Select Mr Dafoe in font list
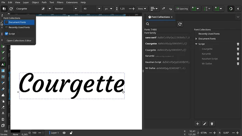242x136 pixels. pos(167,68)
